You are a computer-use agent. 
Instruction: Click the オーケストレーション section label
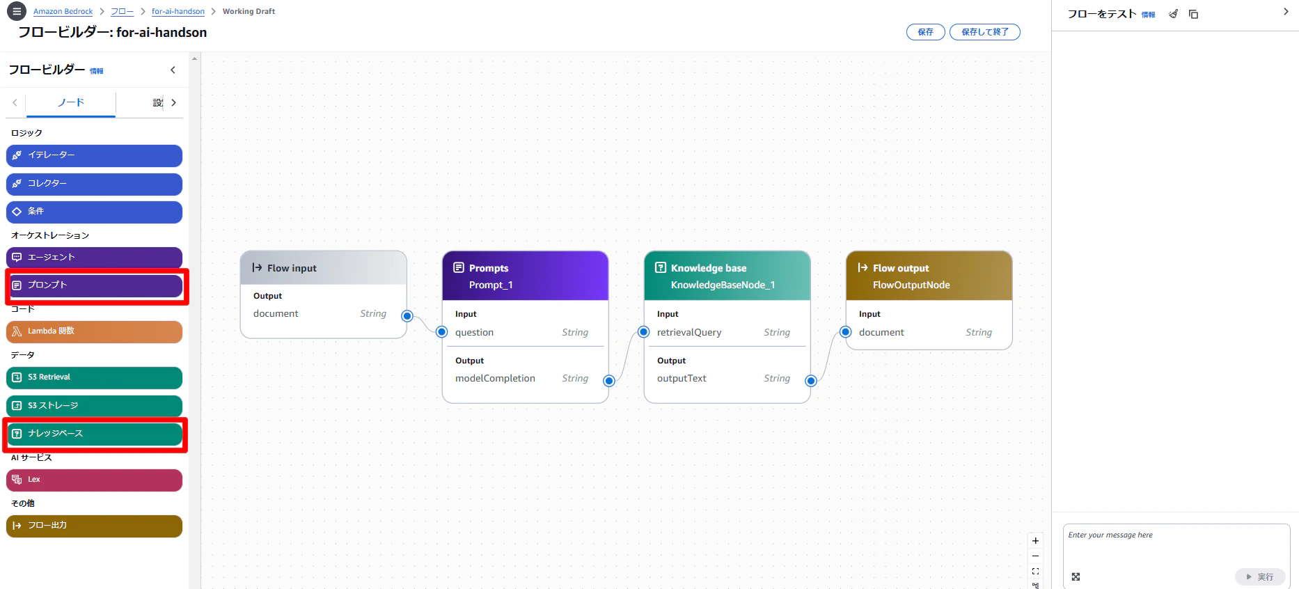(x=50, y=235)
